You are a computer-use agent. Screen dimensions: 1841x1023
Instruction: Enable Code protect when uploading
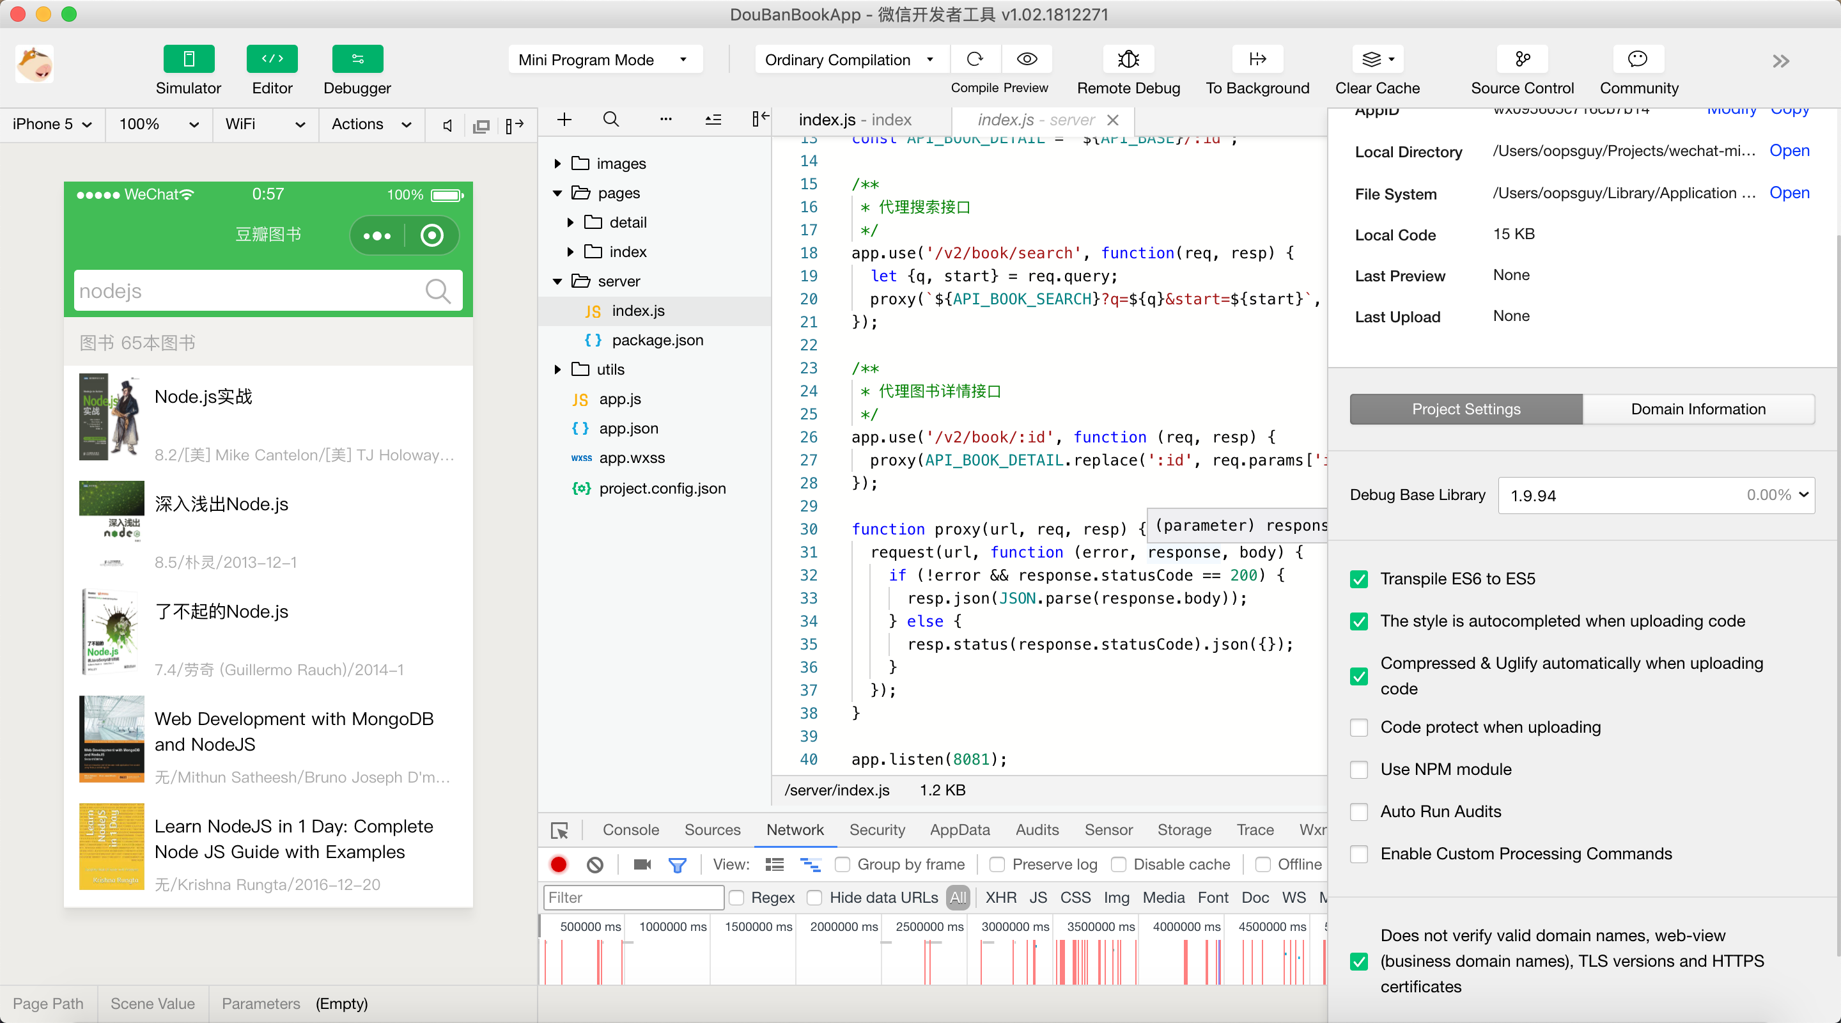[x=1359, y=727]
